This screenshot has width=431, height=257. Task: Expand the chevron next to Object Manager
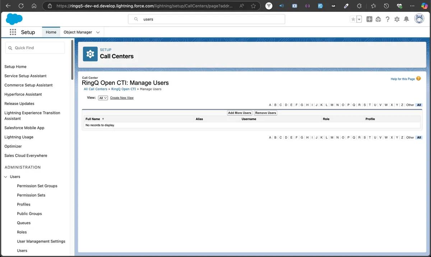pyautogui.click(x=98, y=32)
